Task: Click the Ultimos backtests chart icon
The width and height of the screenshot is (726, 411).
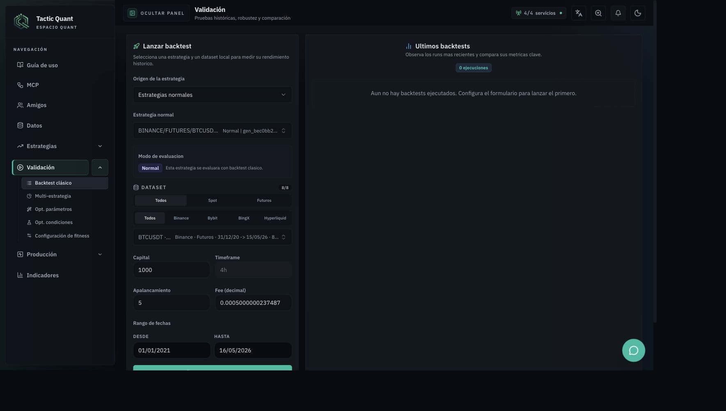Action: (x=408, y=46)
